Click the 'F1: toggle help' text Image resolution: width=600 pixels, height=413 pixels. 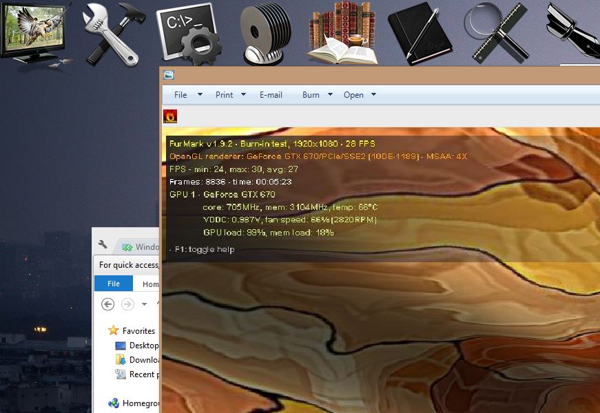click(x=205, y=249)
